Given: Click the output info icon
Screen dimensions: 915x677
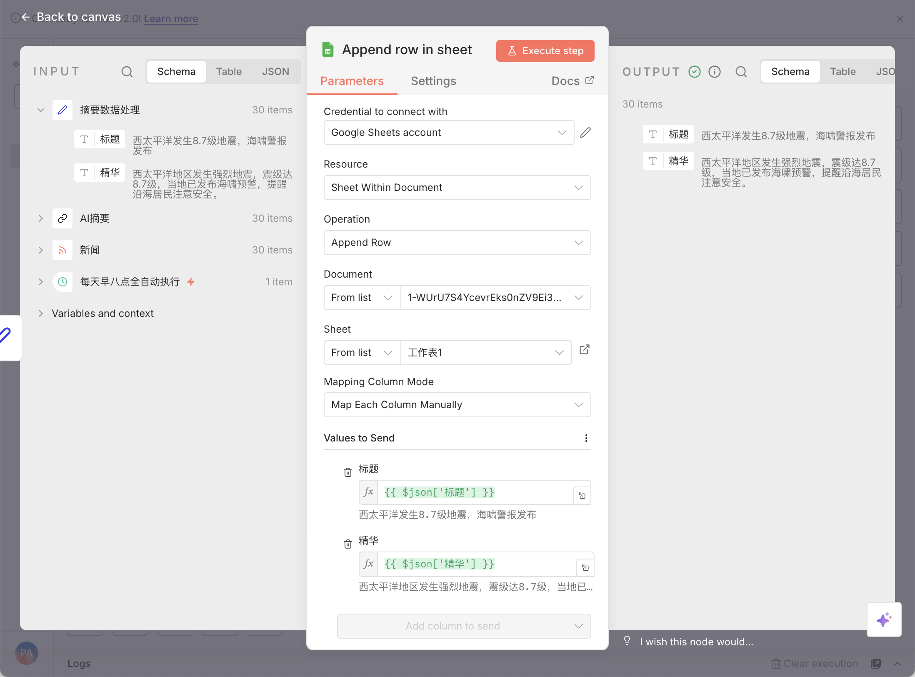Looking at the screenshot, I should click(x=715, y=72).
